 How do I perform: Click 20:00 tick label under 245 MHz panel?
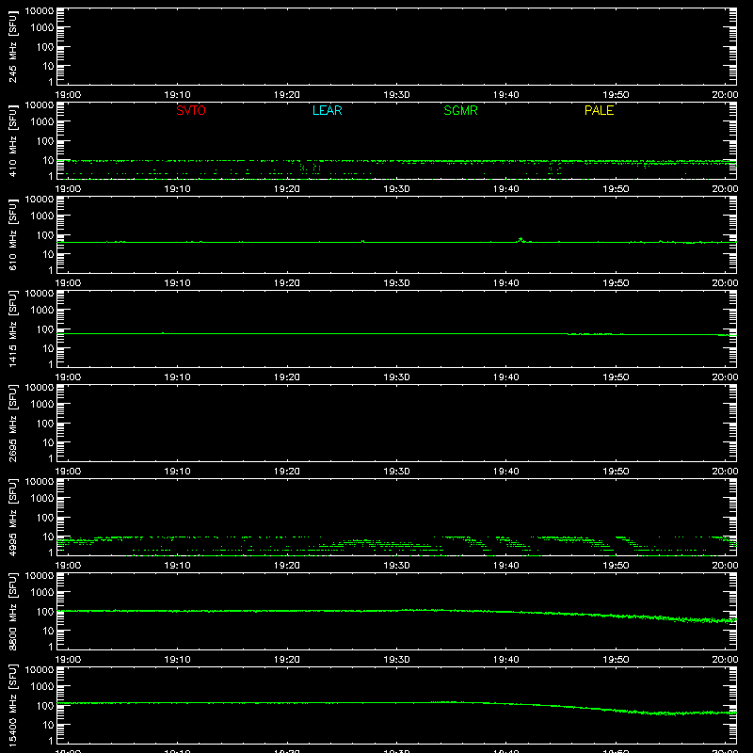coord(725,95)
